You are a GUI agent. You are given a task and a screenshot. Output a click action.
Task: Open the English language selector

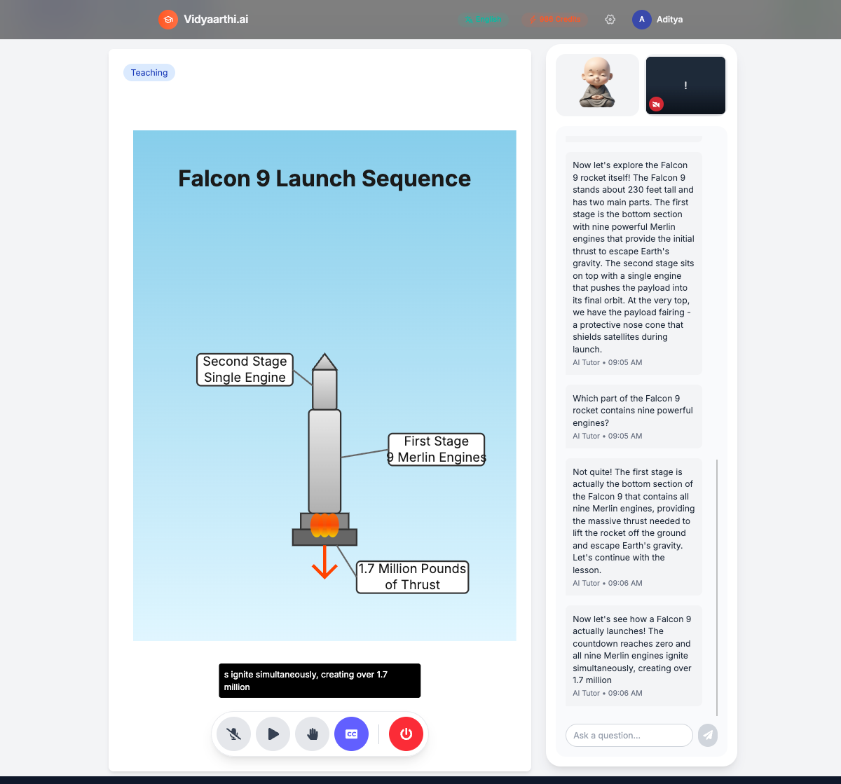[x=482, y=20]
